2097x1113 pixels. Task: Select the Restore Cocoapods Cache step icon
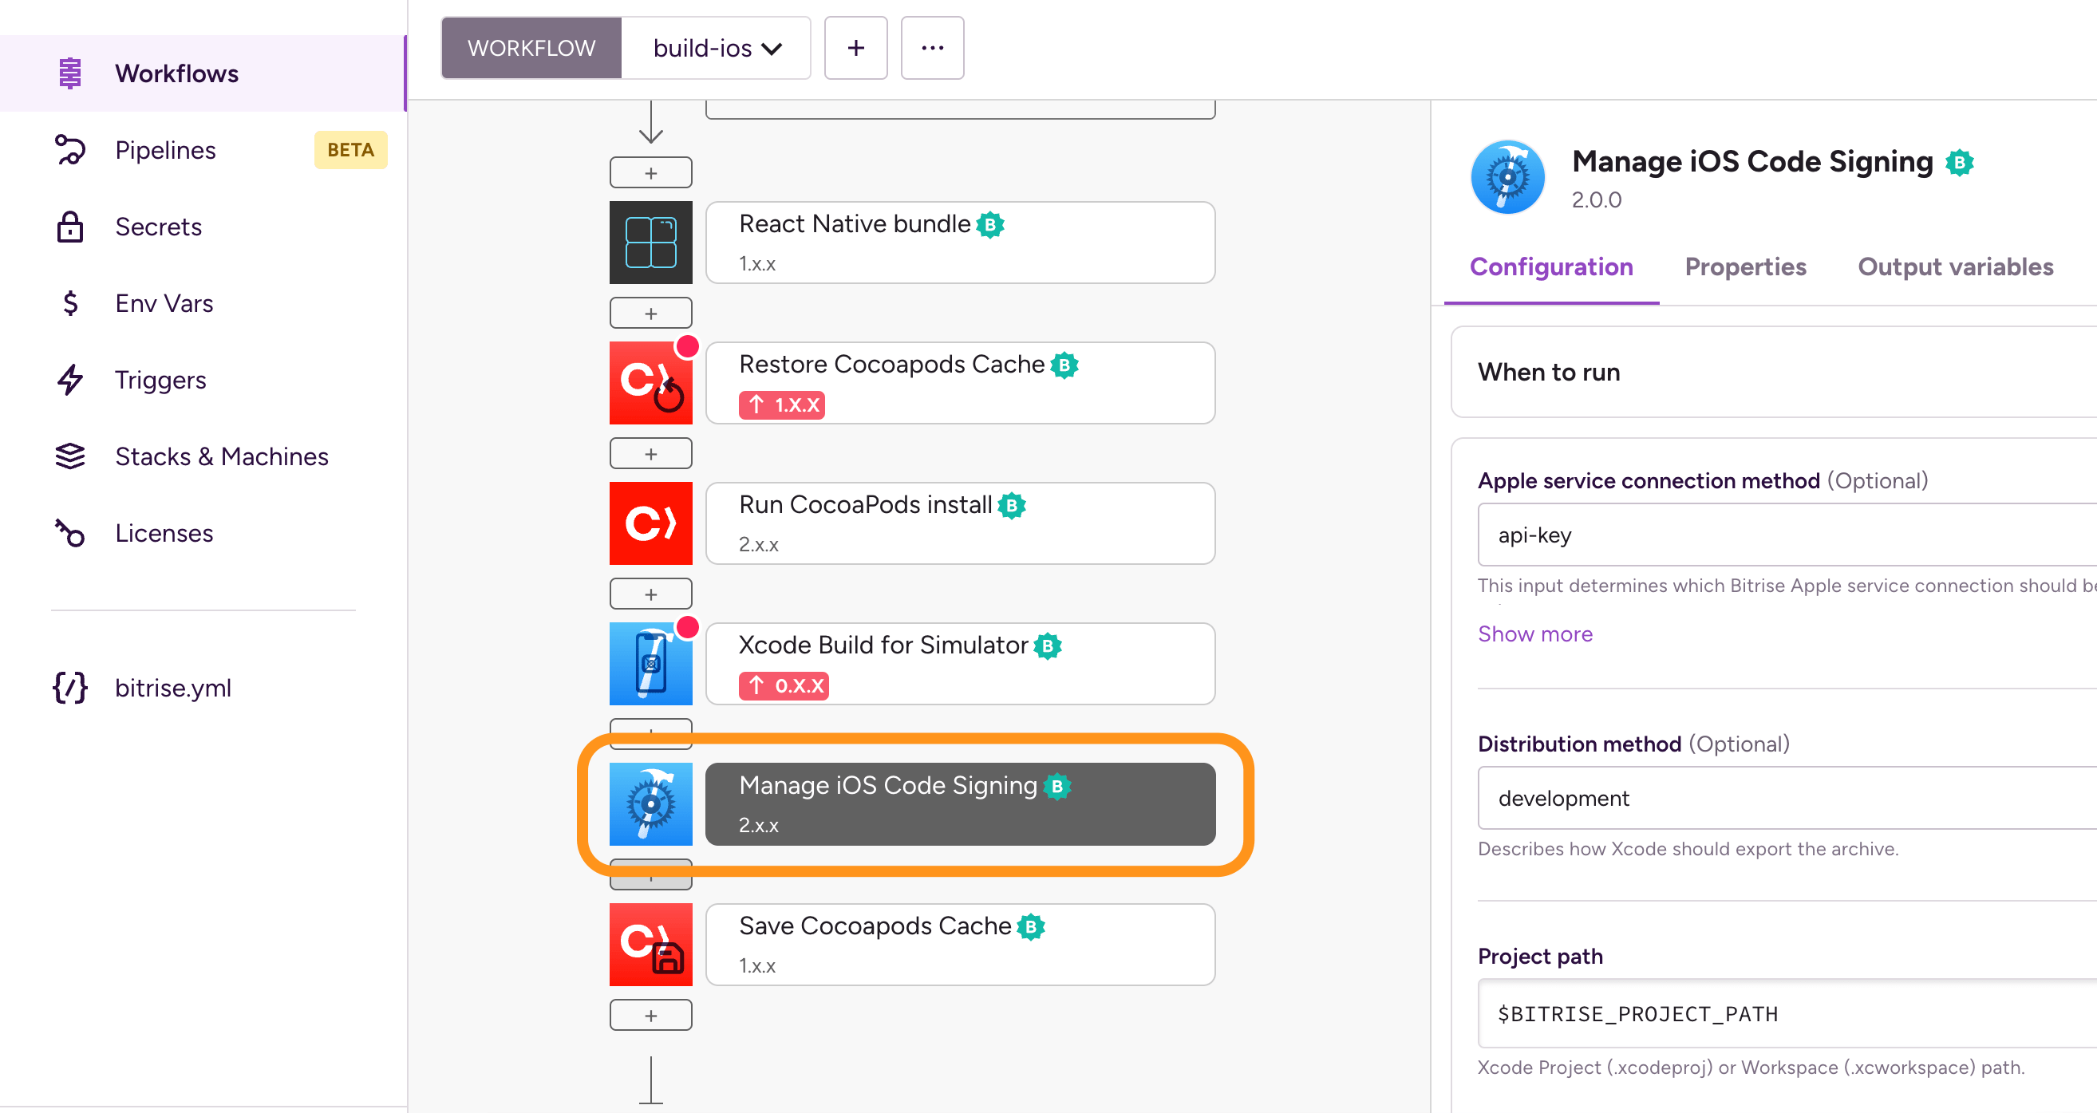(650, 382)
